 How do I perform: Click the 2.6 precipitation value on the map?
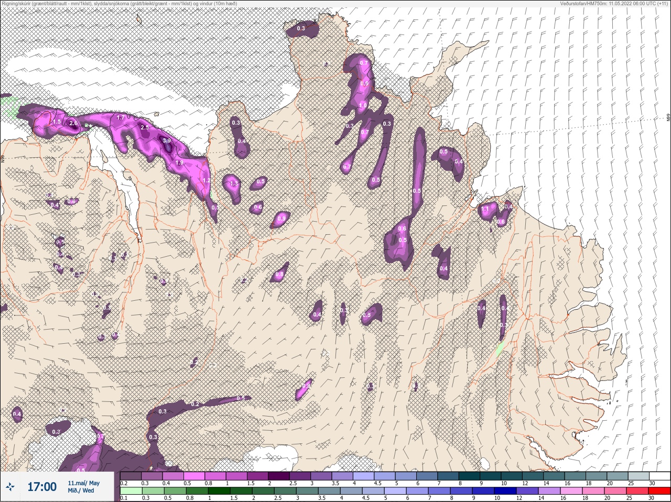(73, 124)
